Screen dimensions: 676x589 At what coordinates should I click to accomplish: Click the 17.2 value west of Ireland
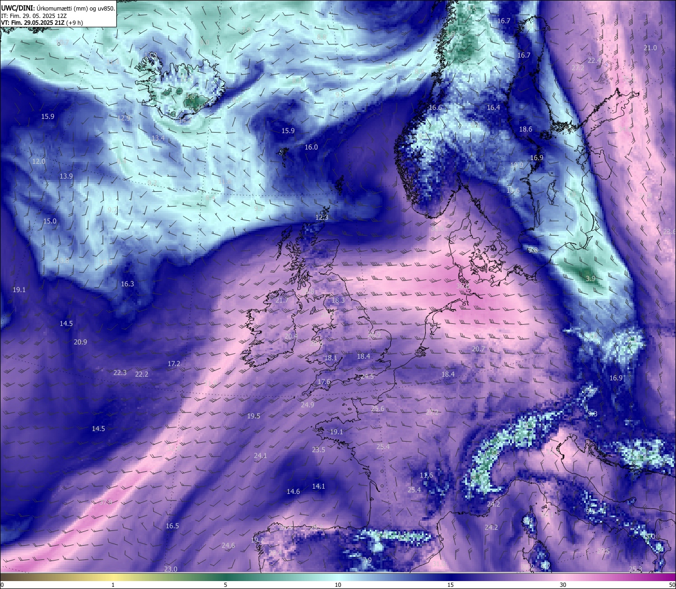(174, 364)
